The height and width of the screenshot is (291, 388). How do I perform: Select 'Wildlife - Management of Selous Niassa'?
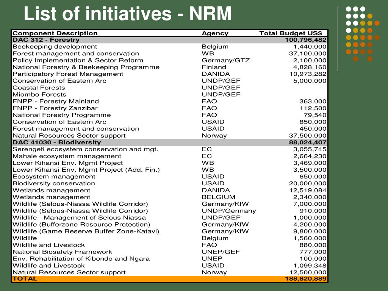point(79,218)
